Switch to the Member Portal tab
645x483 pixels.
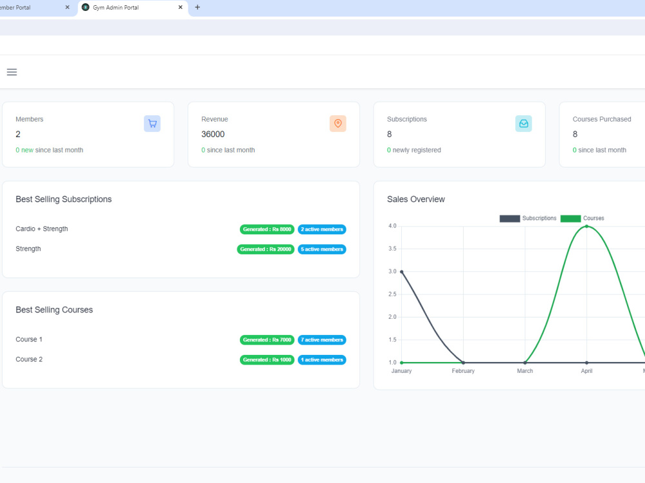(x=37, y=8)
